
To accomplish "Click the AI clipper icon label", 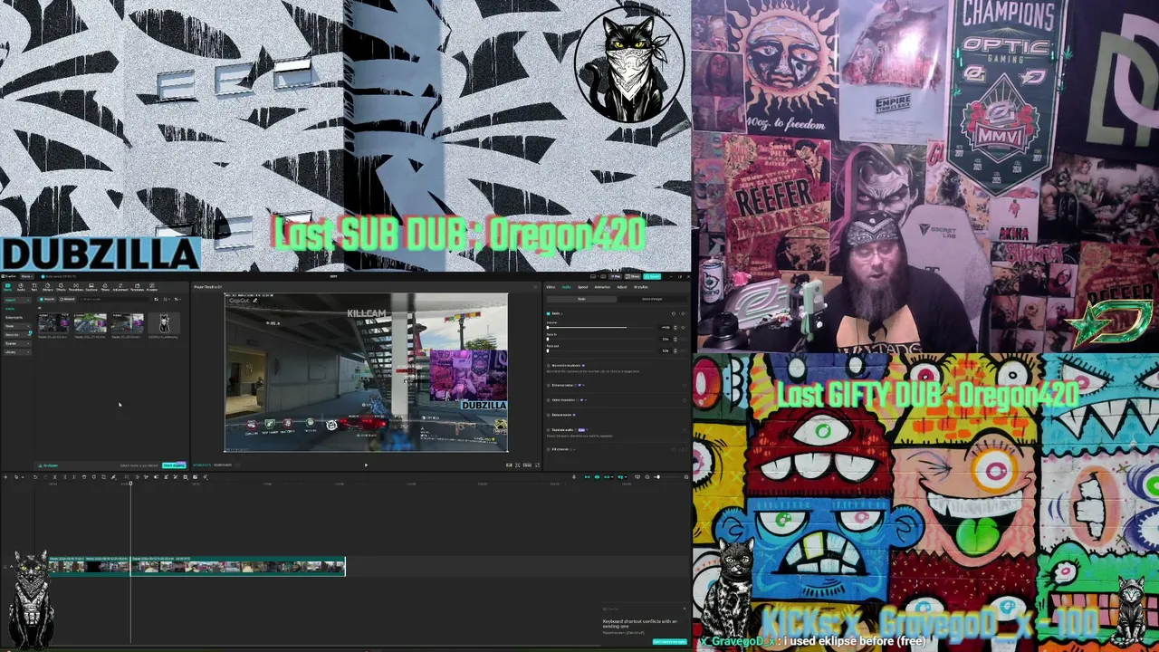I will coord(48,465).
